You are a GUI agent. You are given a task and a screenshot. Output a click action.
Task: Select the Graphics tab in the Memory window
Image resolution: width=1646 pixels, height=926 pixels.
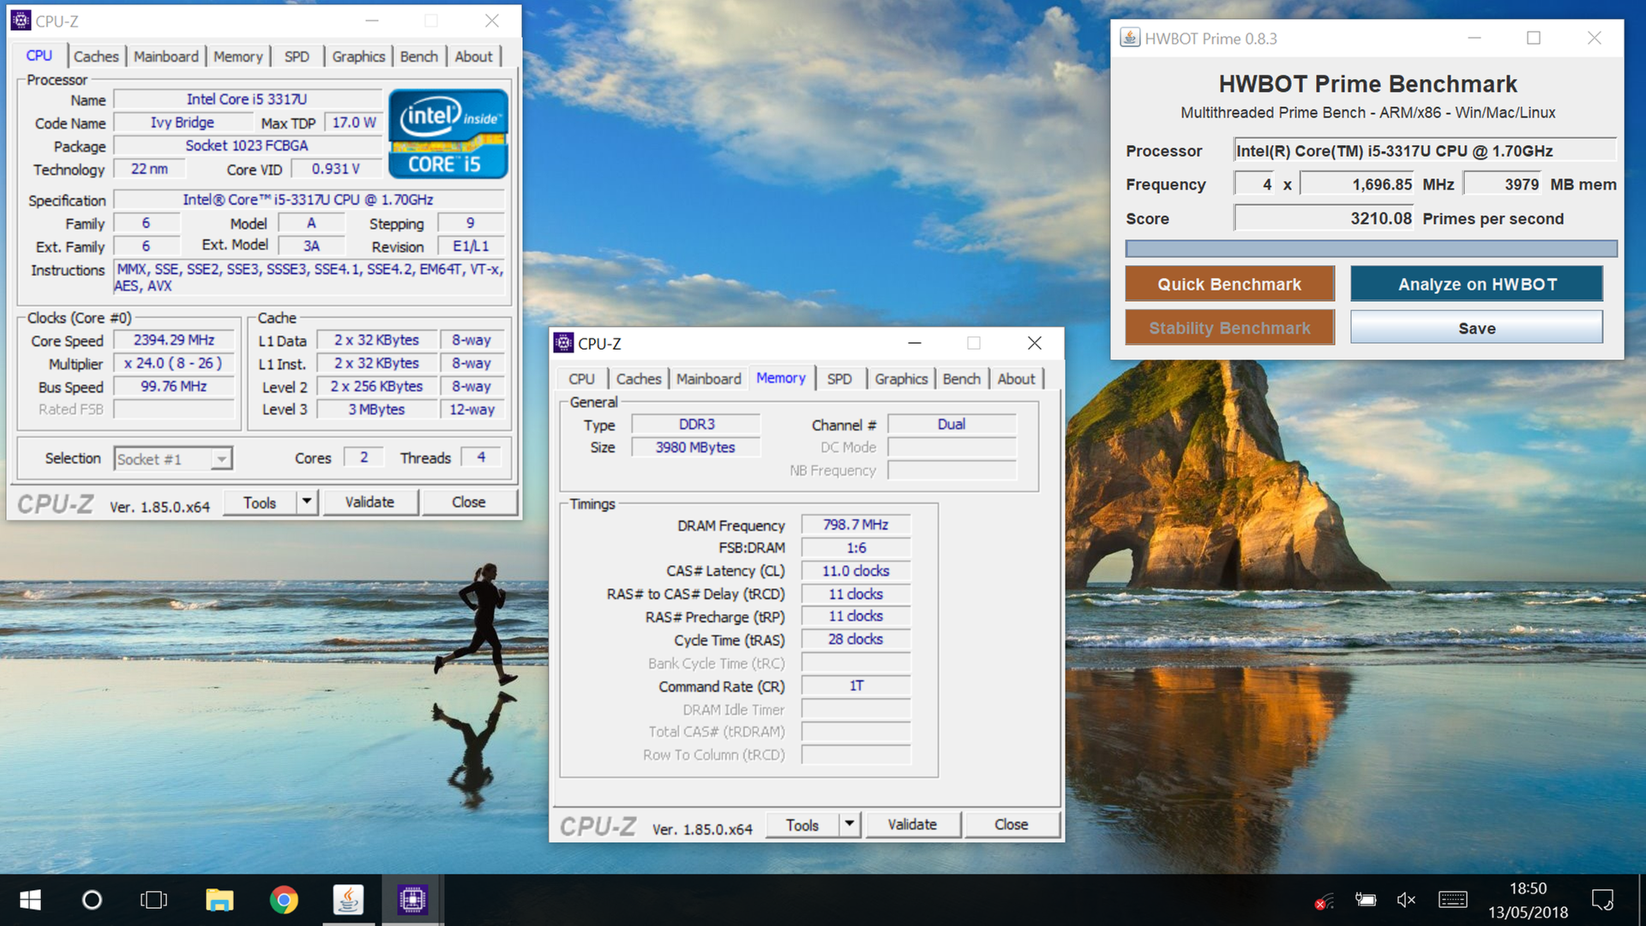901,379
